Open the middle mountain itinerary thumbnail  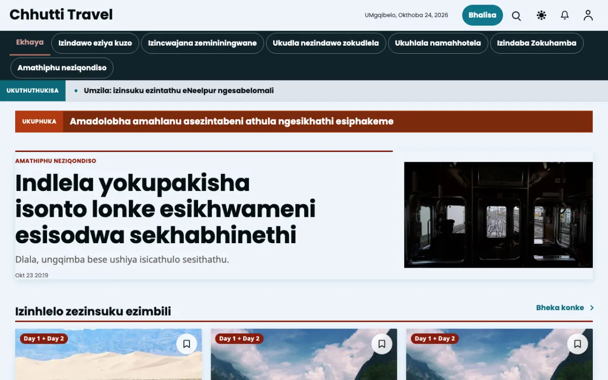[304, 354]
